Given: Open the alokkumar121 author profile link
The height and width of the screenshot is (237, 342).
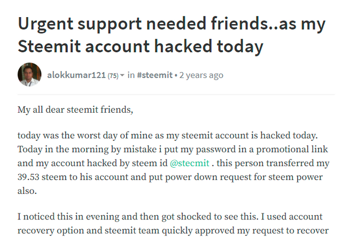Looking at the screenshot, I should pos(76,75).
